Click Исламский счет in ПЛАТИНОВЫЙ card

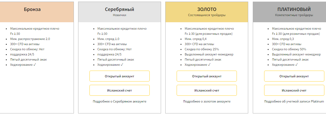click(x=294, y=90)
